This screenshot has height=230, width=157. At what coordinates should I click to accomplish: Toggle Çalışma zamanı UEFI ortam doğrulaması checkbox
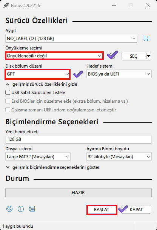8,110
